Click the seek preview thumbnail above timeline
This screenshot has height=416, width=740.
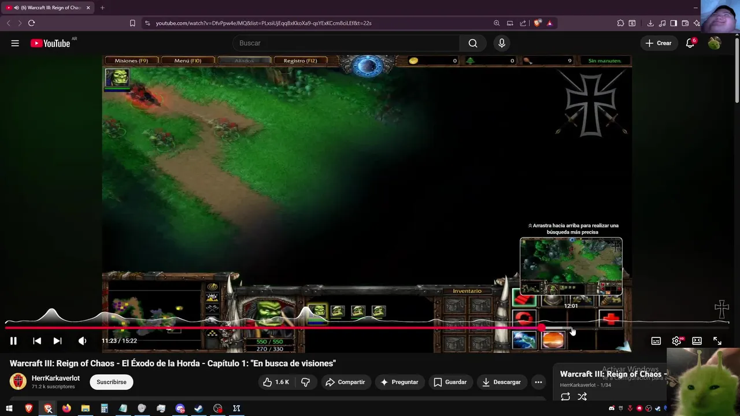pos(571,266)
